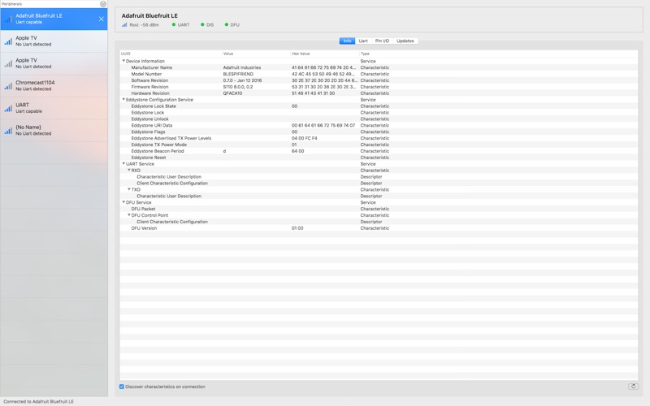
Task: Switch to the Uart tab
Action: 363,41
